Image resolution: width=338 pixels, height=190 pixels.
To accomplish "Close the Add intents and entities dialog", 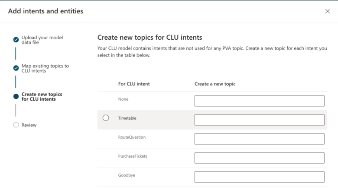I will (x=328, y=11).
